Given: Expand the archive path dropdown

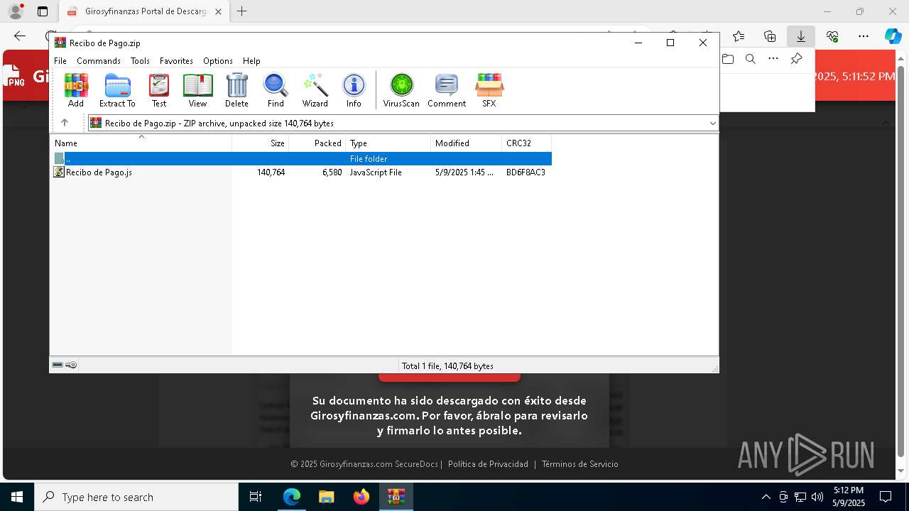Looking at the screenshot, I should (712, 123).
